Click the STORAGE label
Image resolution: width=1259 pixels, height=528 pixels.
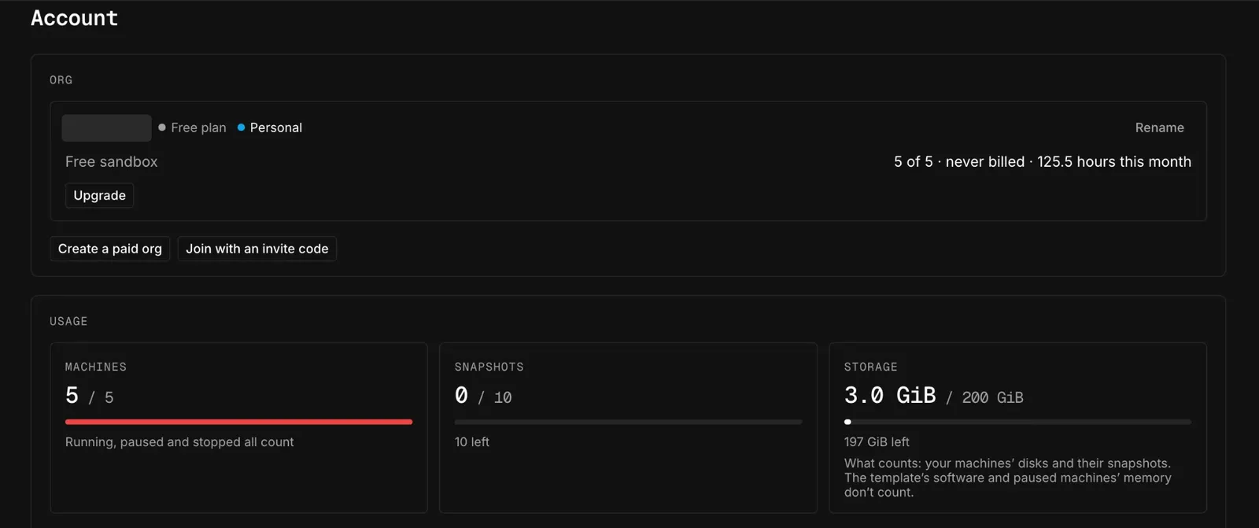coord(871,367)
